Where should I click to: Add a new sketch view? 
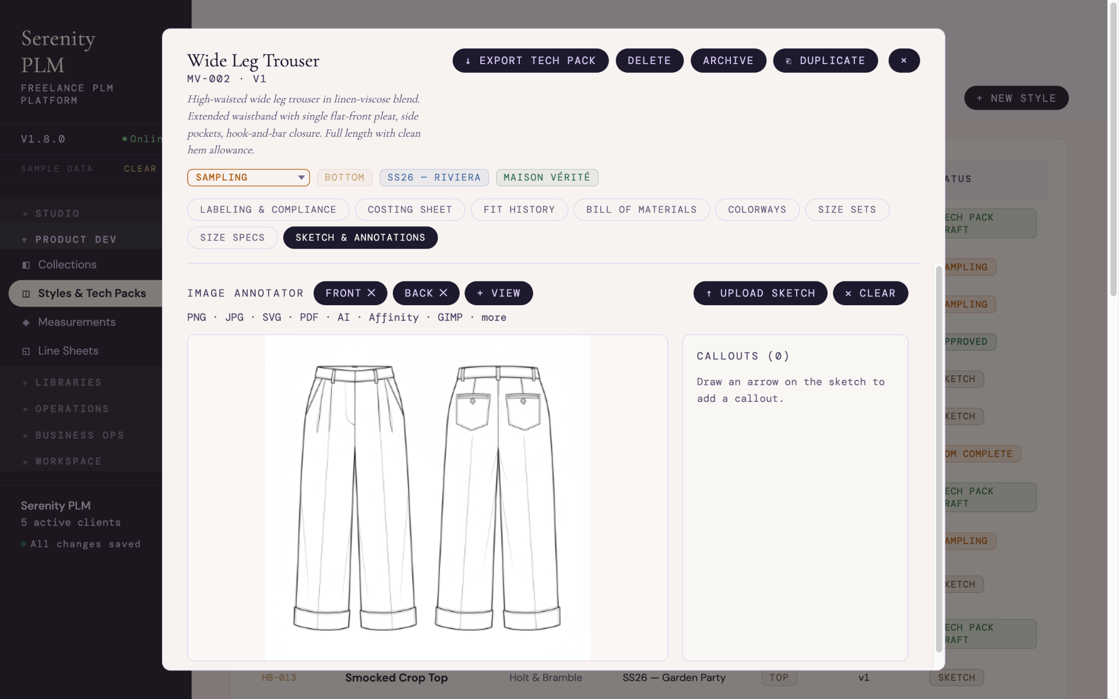click(498, 293)
